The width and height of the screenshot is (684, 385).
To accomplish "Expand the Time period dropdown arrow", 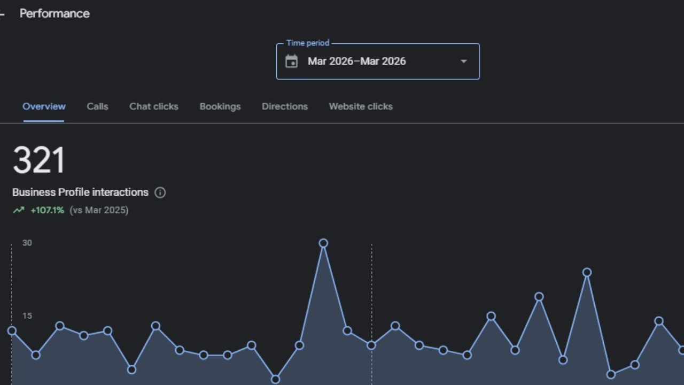I will (463, 61).
